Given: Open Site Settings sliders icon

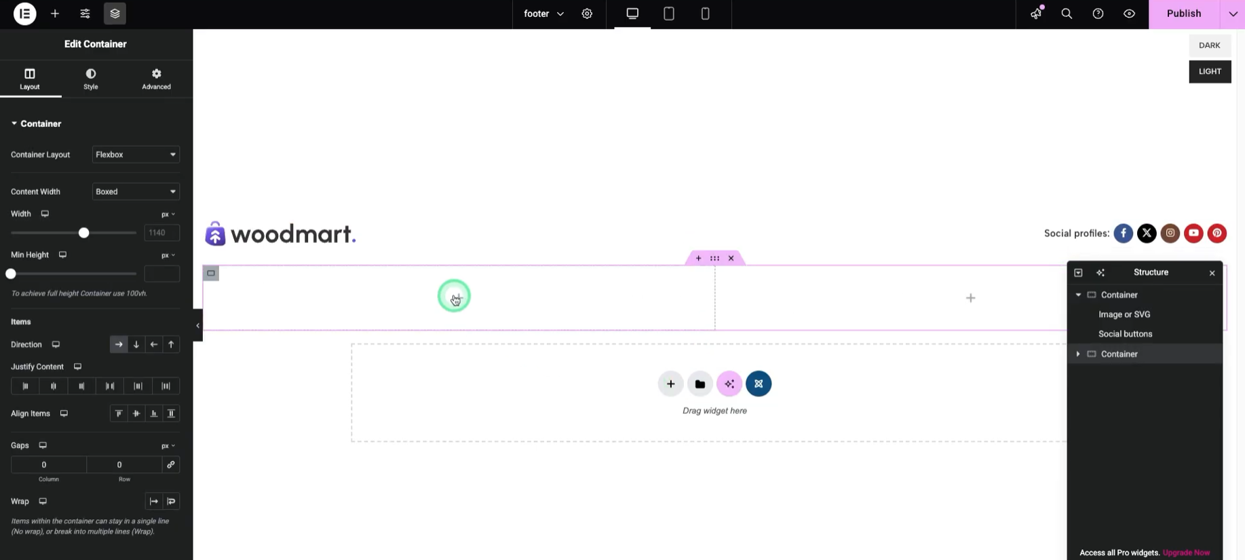Looking at the screenshot, I should click(85, 14).
